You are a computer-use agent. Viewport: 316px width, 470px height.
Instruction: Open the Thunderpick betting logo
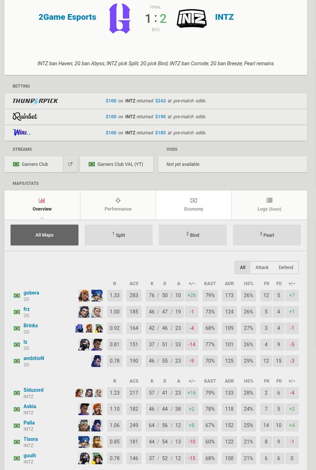35,101
